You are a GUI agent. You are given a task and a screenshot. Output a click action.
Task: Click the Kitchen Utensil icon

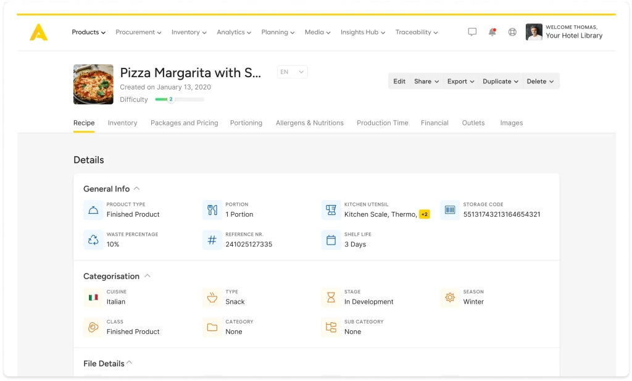click(x=331, y=210)
